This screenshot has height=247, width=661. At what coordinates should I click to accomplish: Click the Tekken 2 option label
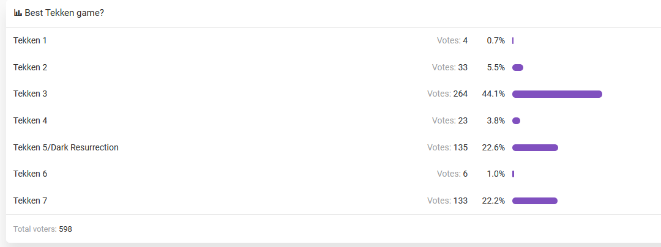point(31,67)
